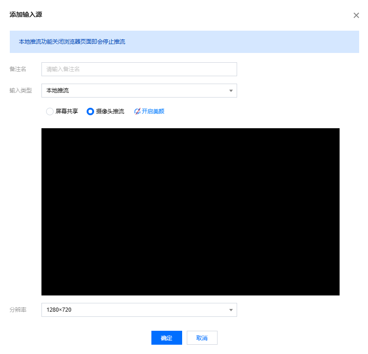
Task: Click the notice text 本地推流功能关闭浏览器页面即会停止推流
Action: 72,42
